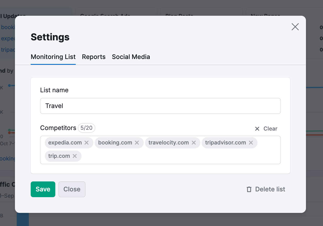Remove booking.com from competitors list
323x226 pixels.
point(137,143)
